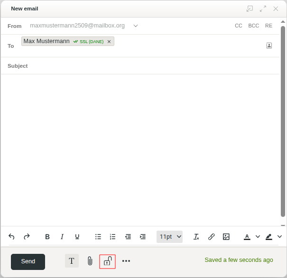Toggle italic formatting

[62, 237]
